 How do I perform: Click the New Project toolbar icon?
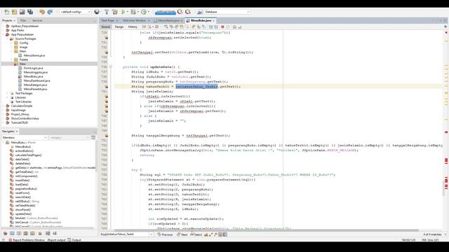pos(14,12)
